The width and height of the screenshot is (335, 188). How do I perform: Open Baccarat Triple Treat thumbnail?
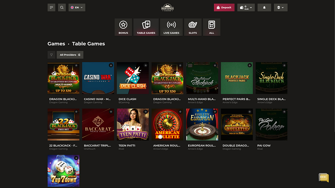[x=98, y=125]
